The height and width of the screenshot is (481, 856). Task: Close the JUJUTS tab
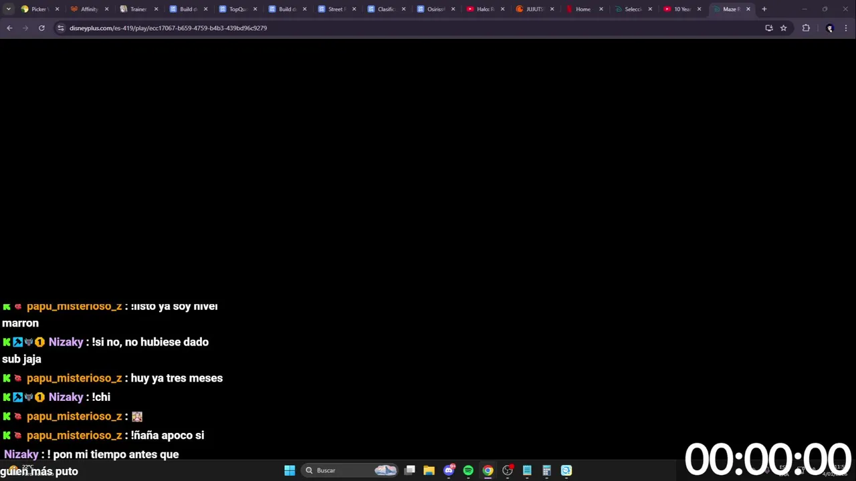coord(552,9)
